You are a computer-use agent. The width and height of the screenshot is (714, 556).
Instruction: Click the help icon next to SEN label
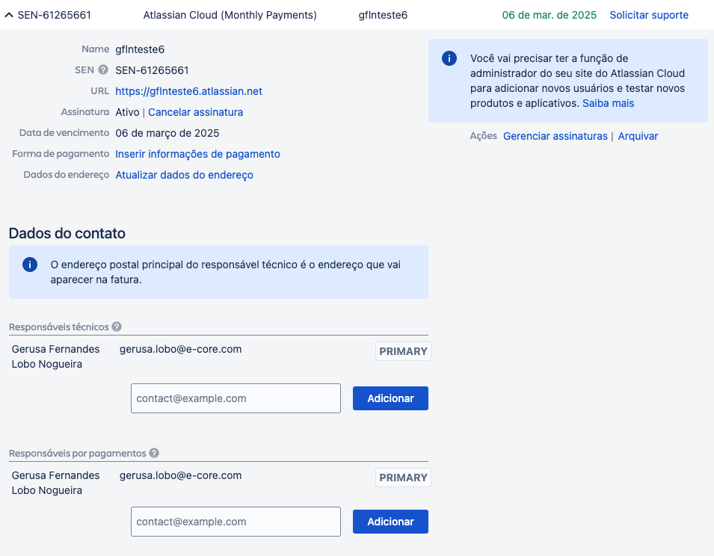pos(103,69)
